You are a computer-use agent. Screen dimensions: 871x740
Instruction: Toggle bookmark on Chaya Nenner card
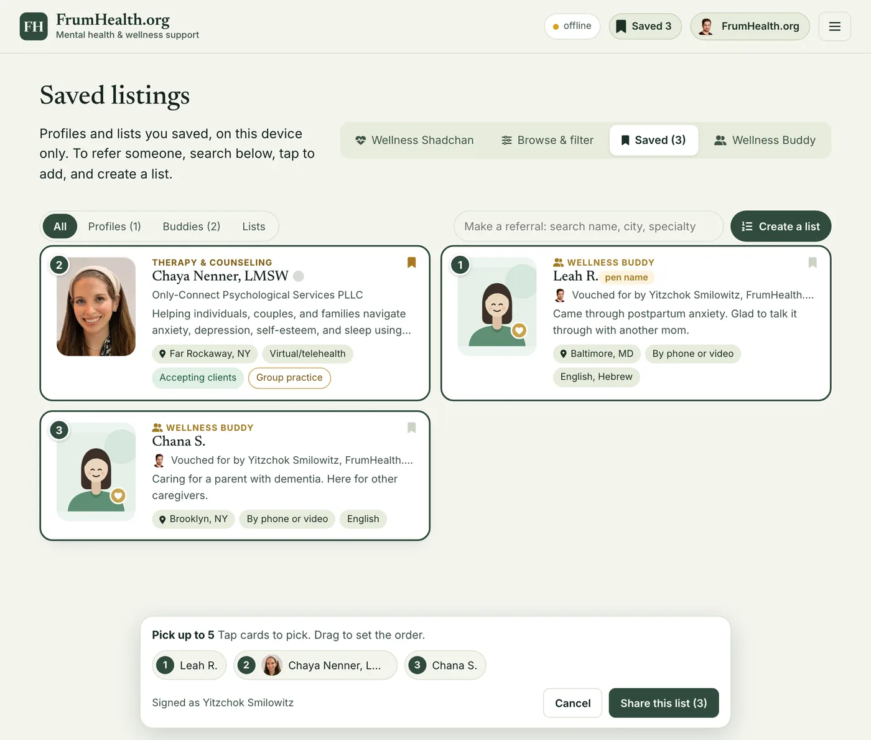click(x=411, y=263)
